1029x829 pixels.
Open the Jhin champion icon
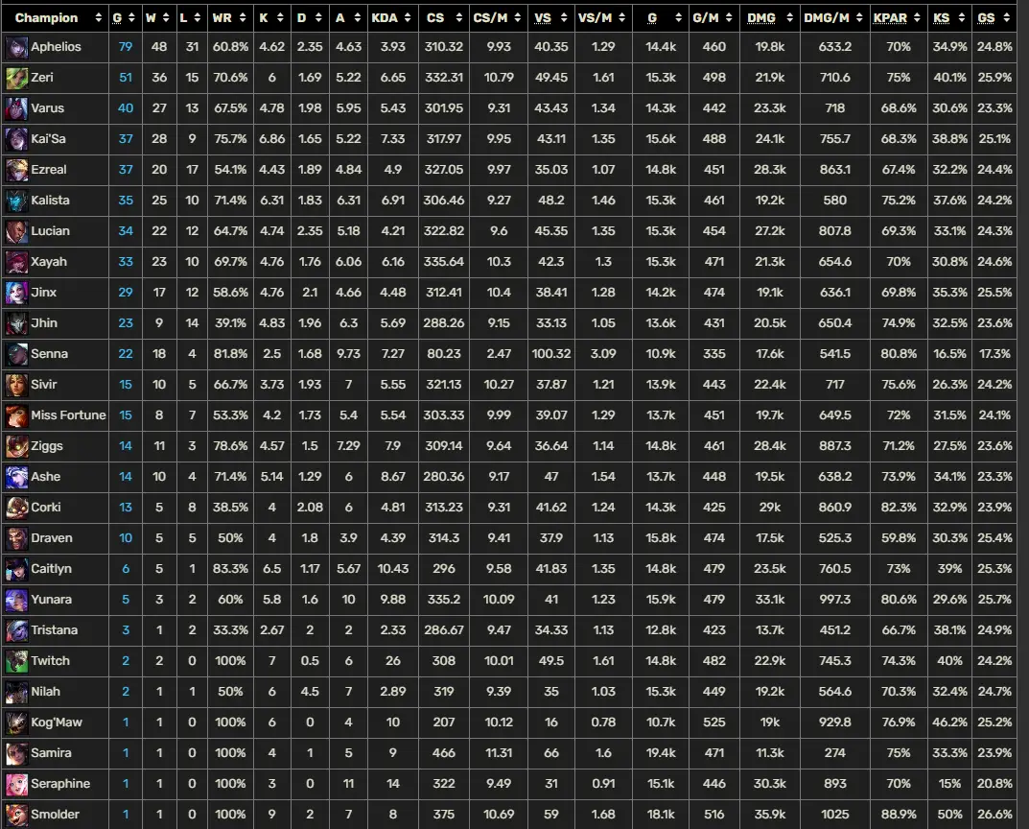[16, 323]
